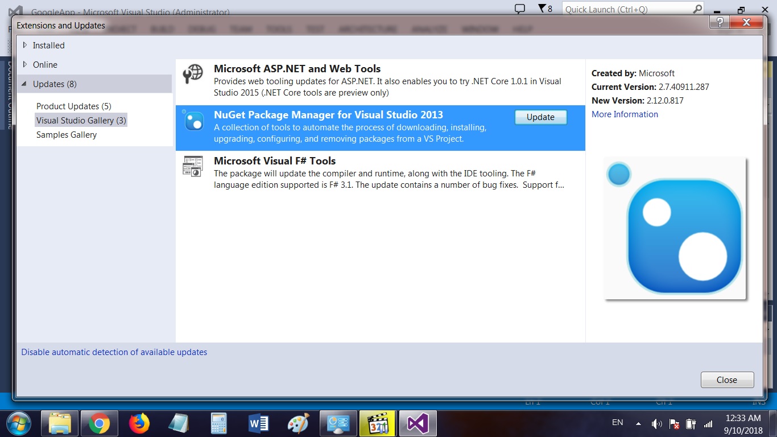Open Microsoft Word from the taskbar
Screen dimensions: 777x437
point(258,423)
